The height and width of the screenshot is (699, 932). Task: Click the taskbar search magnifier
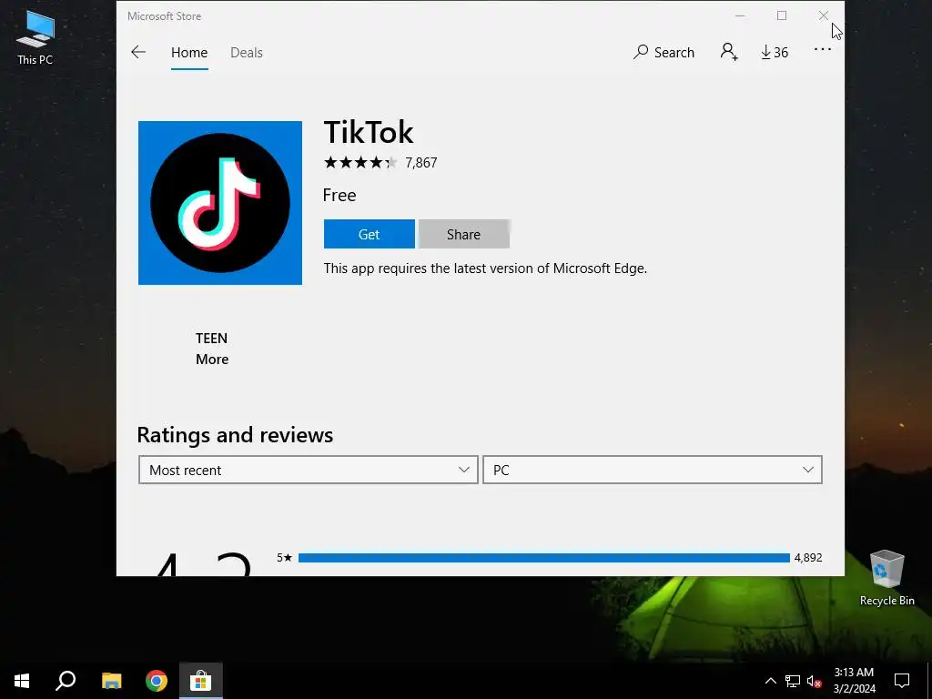click(66, 681)
